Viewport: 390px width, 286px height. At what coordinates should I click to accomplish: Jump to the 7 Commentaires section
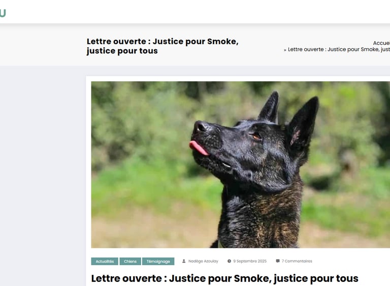(297, 261)
